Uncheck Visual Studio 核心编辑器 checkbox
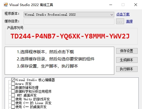Image resolution: width=142 pixels, height=109 pixels. [x=13, y=80]
